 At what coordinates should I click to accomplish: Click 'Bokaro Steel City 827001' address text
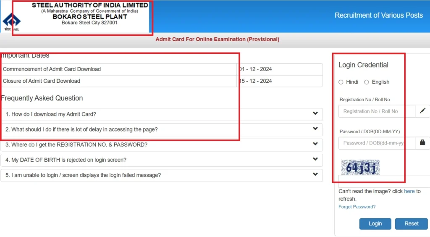coord(89,23)
